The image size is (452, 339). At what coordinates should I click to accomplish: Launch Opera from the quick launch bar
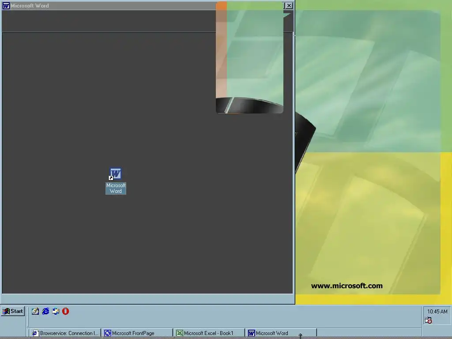point(66,311)
